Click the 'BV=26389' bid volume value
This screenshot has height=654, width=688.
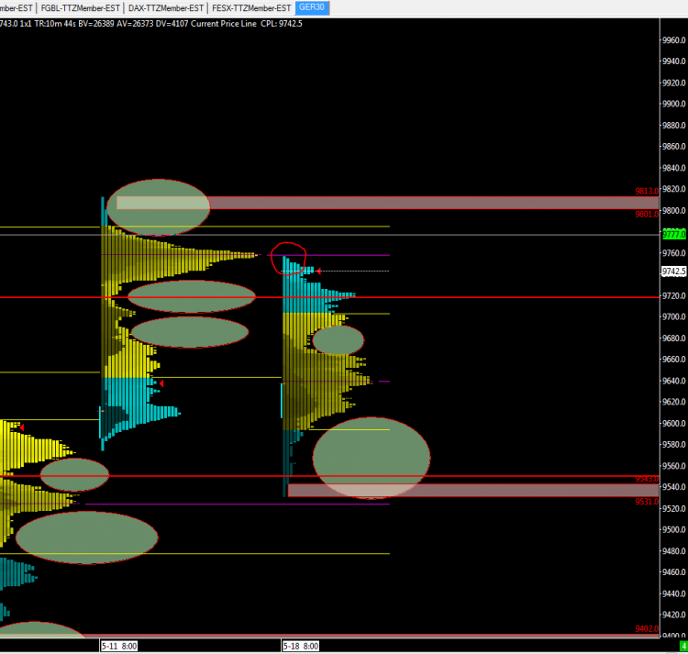pos(95,24)
